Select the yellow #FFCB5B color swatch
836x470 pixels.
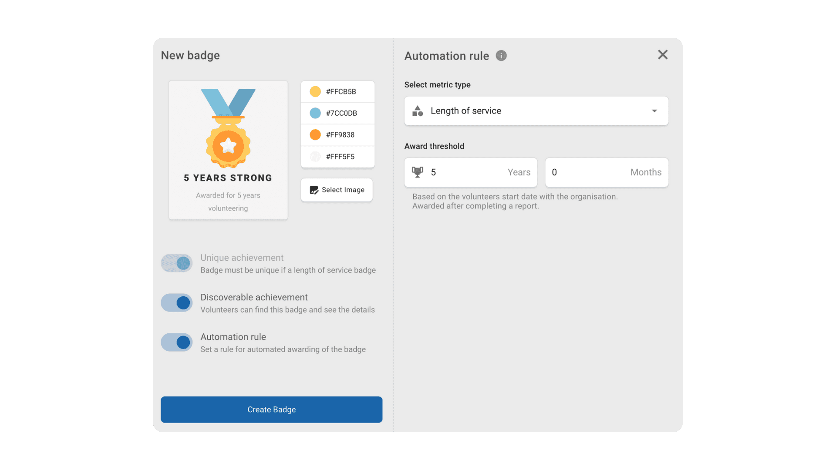click(x=315, y=91)
